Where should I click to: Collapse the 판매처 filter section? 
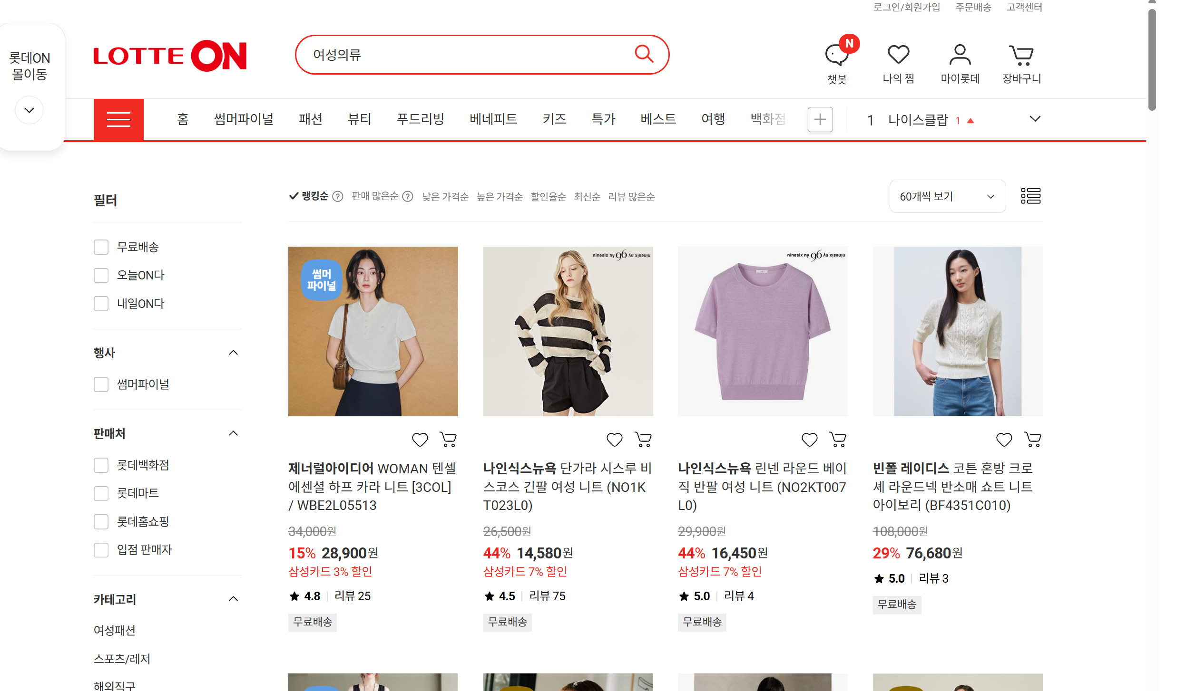click(233, 433)
